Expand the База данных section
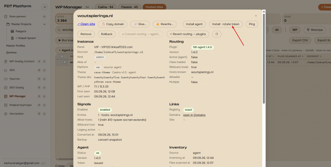 pyautogui.click(x=44, y=16)
